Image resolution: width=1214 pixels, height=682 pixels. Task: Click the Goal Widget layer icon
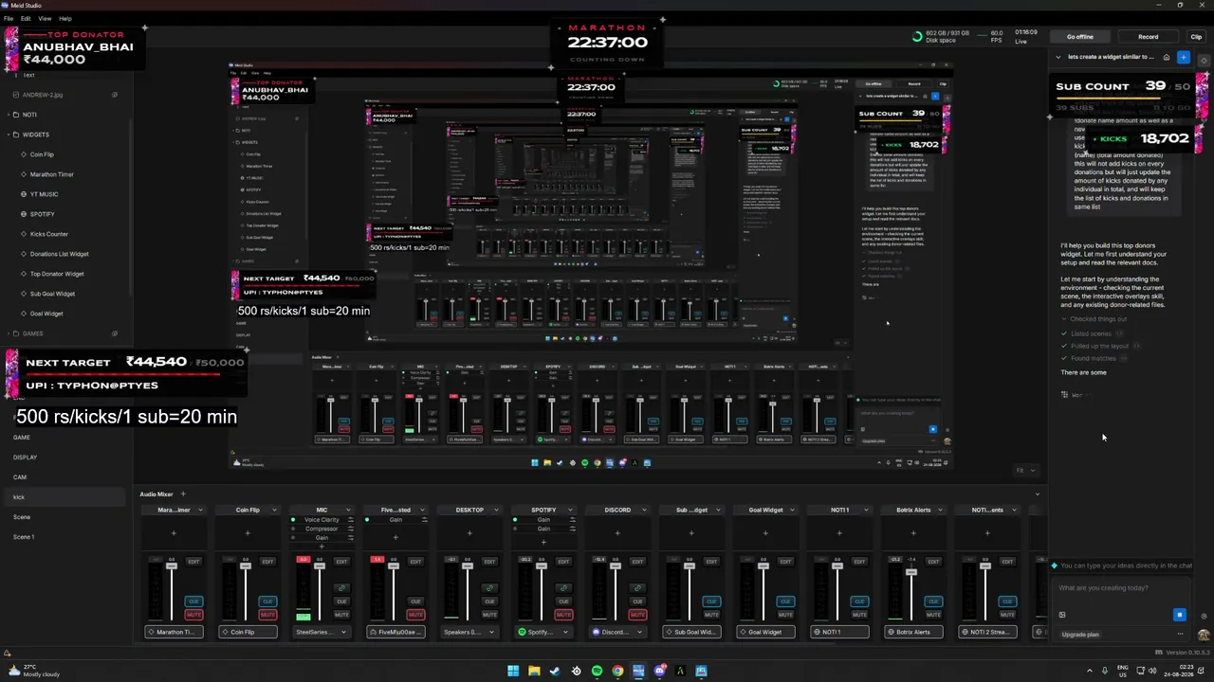24,314
